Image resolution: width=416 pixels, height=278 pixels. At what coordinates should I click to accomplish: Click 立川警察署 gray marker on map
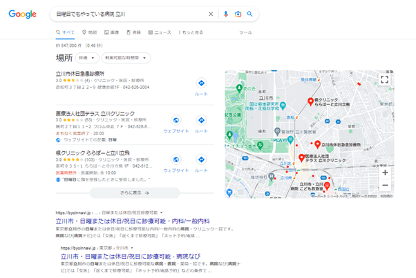click(277, 131)
